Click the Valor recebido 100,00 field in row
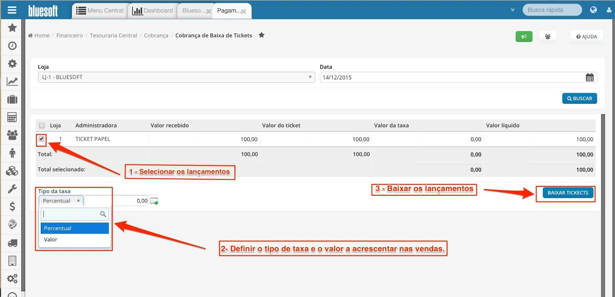The image size is (615, 297). [x=227, y=139]
